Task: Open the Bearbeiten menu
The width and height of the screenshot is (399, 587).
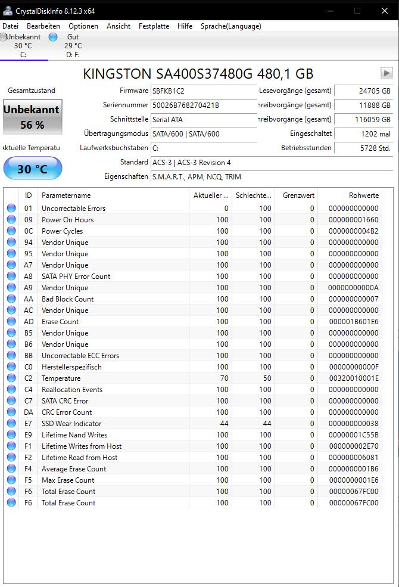Action: tap(43, 26)
